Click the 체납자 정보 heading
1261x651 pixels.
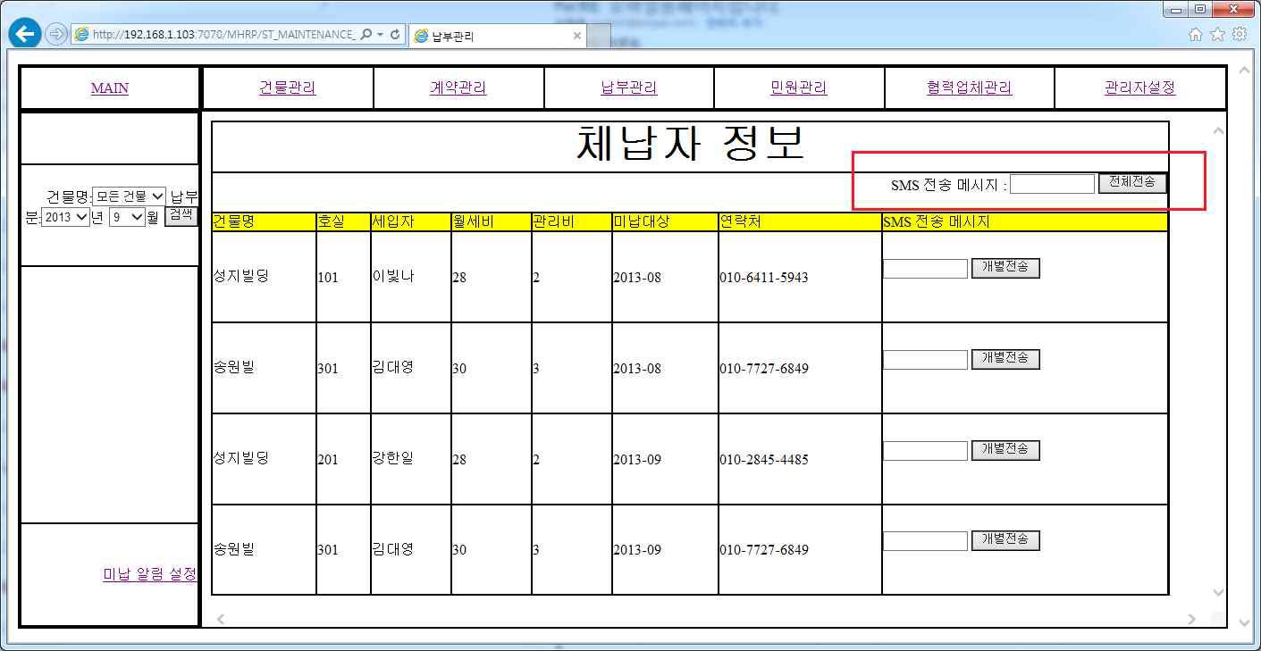[690, 145]
